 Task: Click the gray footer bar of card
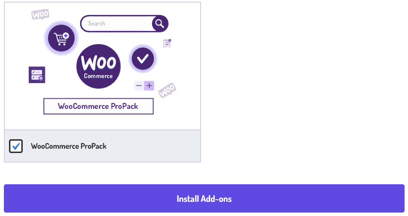pos(102,146)
